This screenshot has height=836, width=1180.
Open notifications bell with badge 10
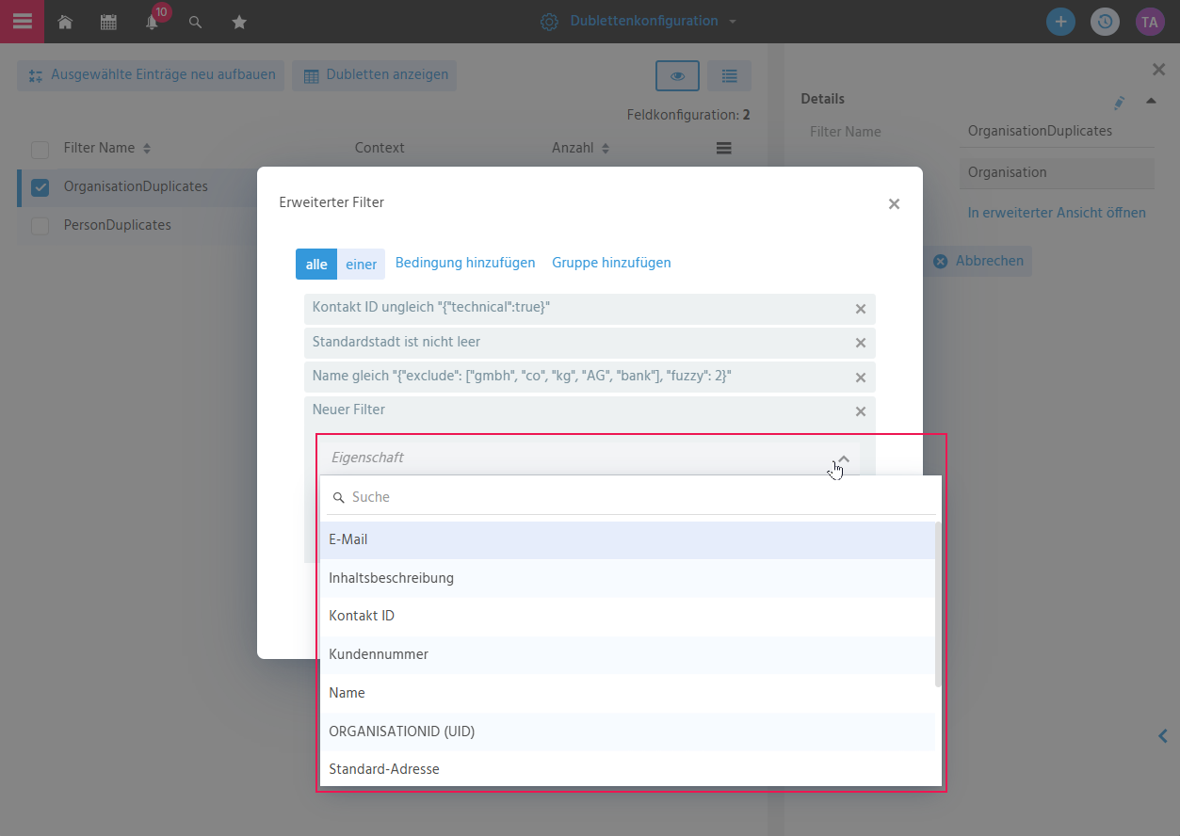coord(153,21)
